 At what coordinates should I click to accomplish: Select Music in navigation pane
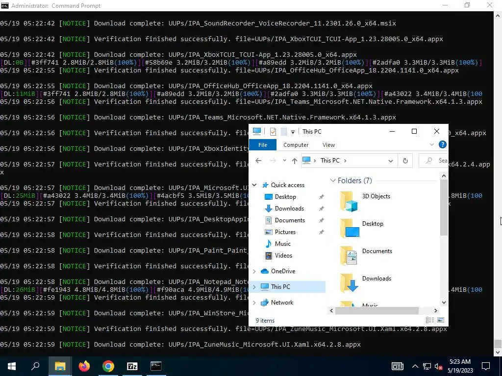click(x=282, y=244)
